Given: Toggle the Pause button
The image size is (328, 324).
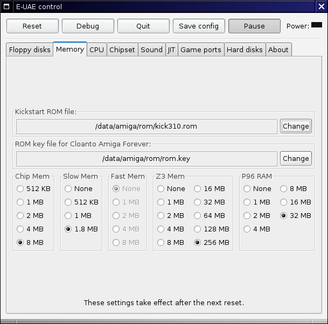Looking at the screenshot, I should tap(254, 26).
